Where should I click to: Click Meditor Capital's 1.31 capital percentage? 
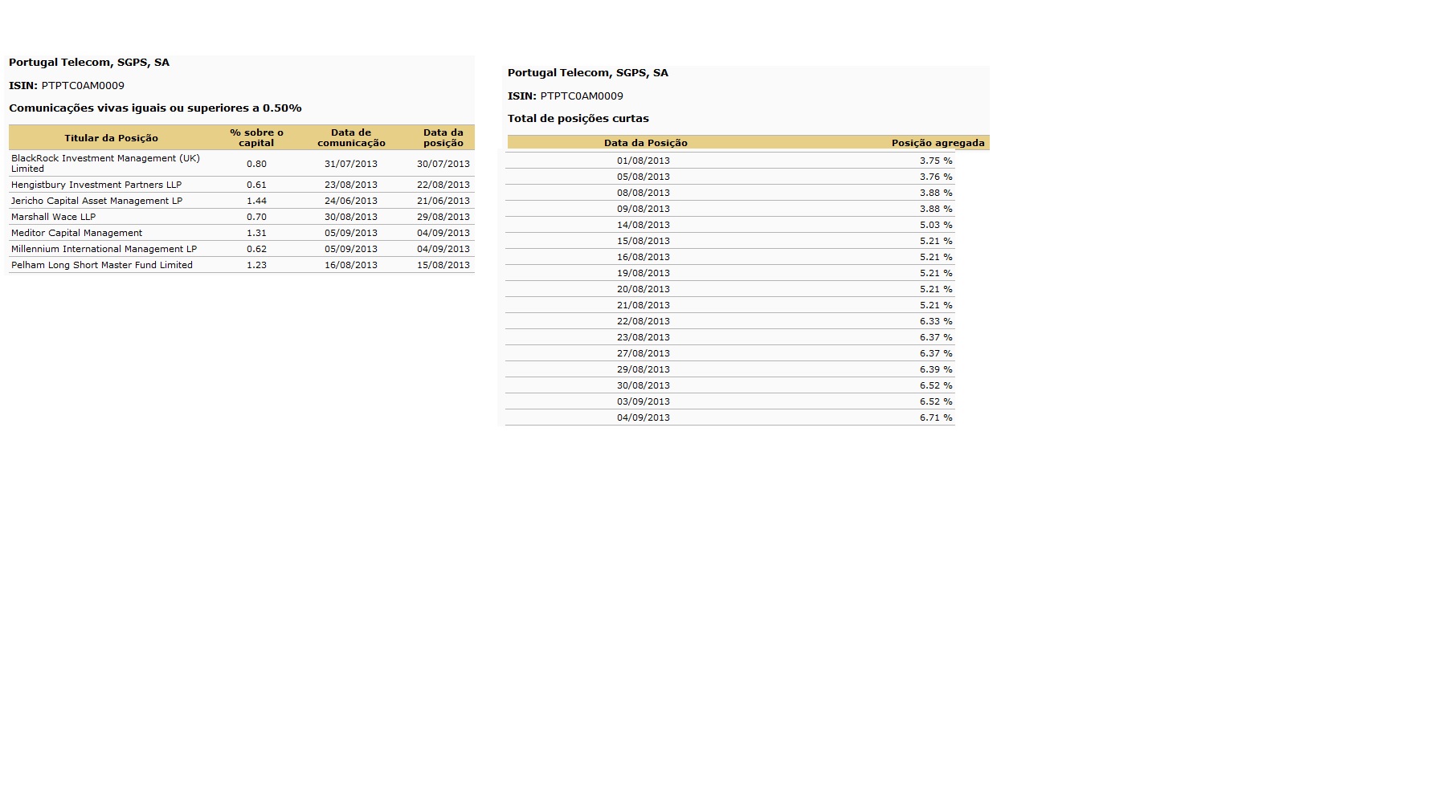(x=256, y=233)
